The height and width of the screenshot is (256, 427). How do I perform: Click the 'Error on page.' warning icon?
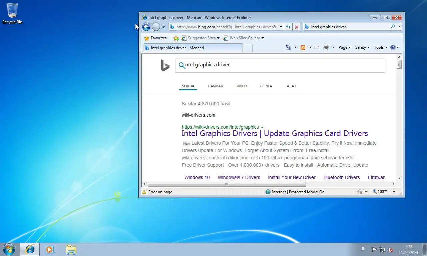pyautogui.click(x=144, y=192)
